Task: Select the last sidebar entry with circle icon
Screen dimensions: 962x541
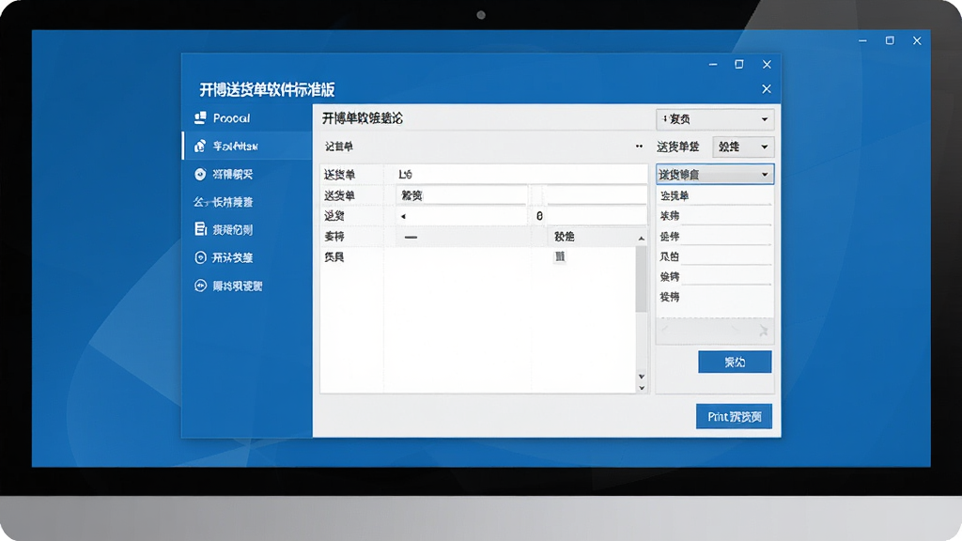Action: pos(238,286)
